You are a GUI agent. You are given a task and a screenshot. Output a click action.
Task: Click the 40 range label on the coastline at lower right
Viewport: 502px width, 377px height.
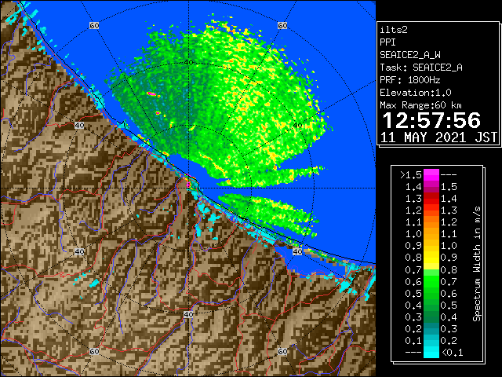coord(297,251)
